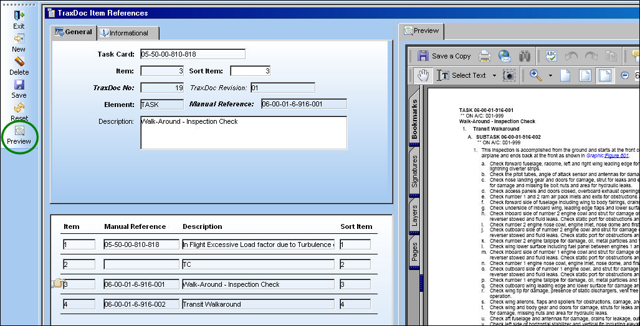Set Fit Page view
Viewport: 640px width, 326px height.
coord(585,75)
